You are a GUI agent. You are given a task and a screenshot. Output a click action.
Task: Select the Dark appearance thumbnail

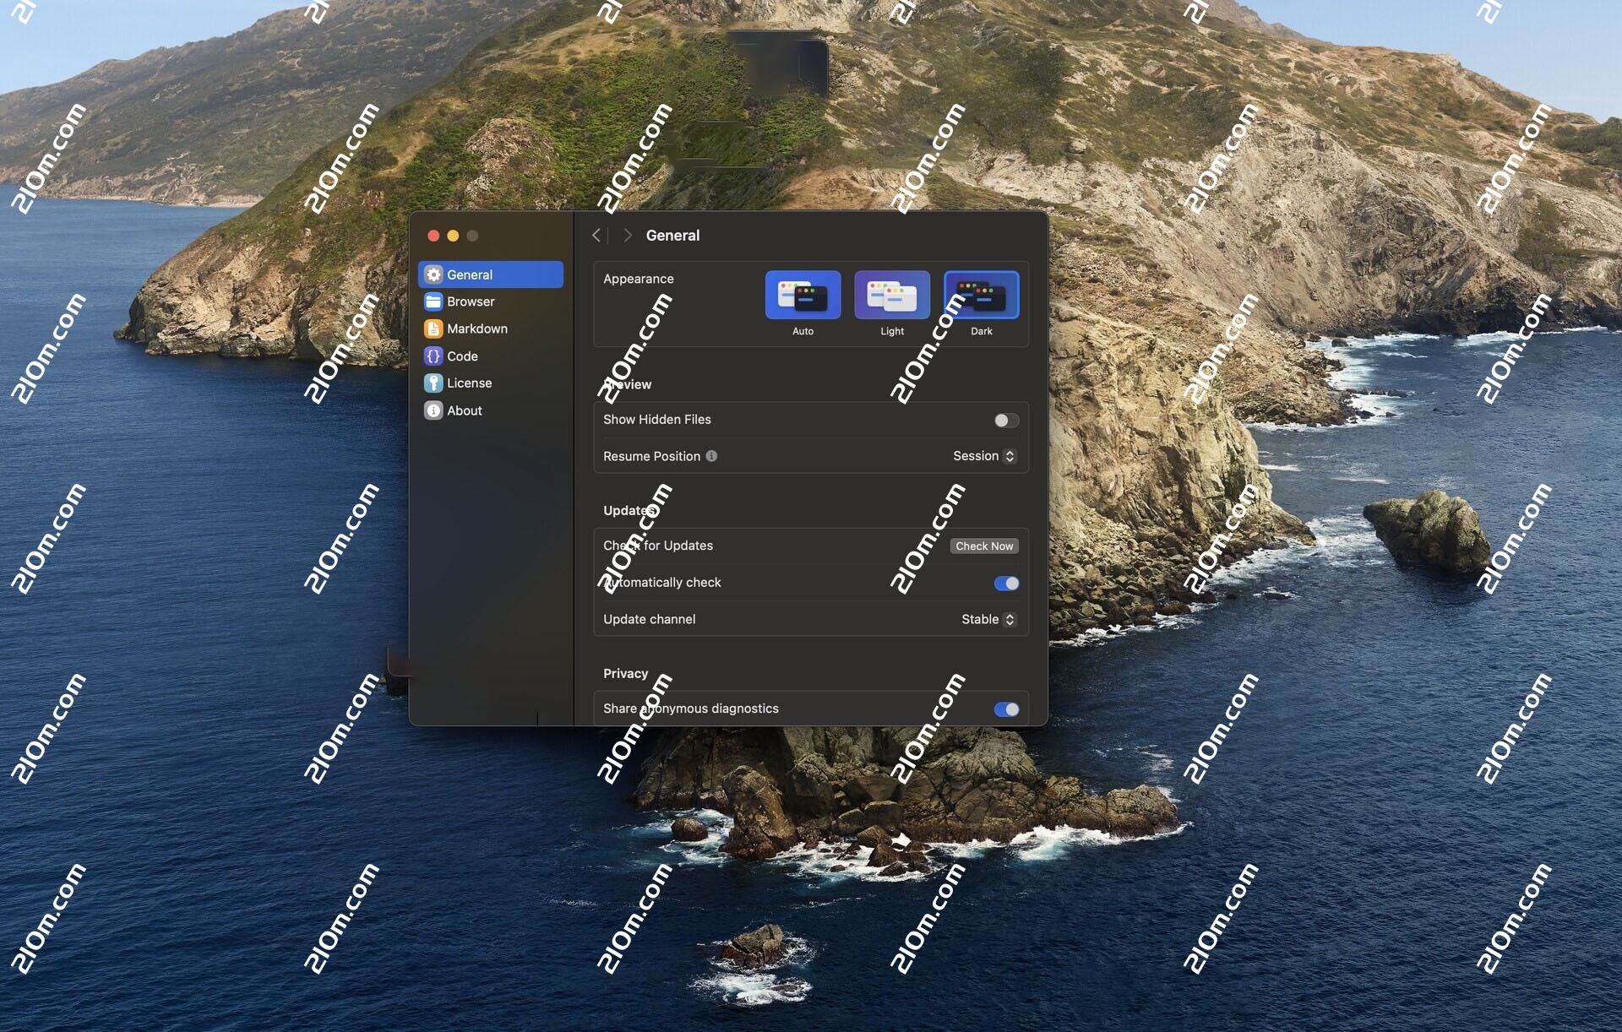[x=982, y=295]
